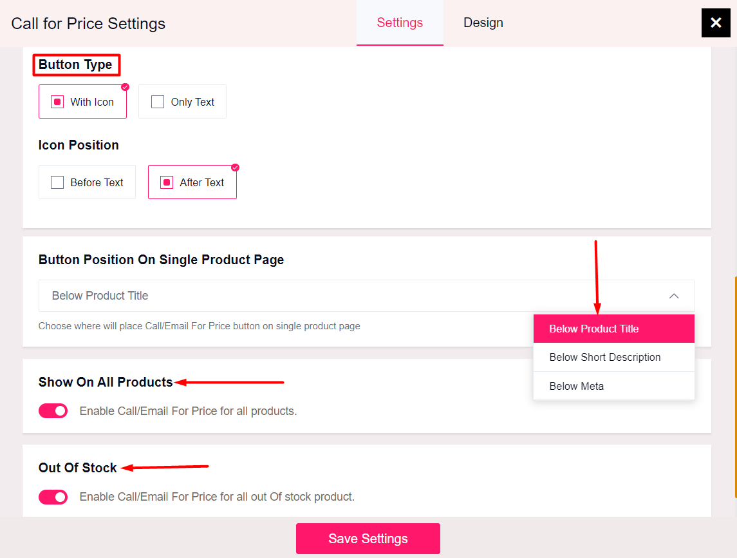Viewport: 737px width, 558px height.
Task: Click the empty square icon in "Before Text"
Action: click(57, 182)
